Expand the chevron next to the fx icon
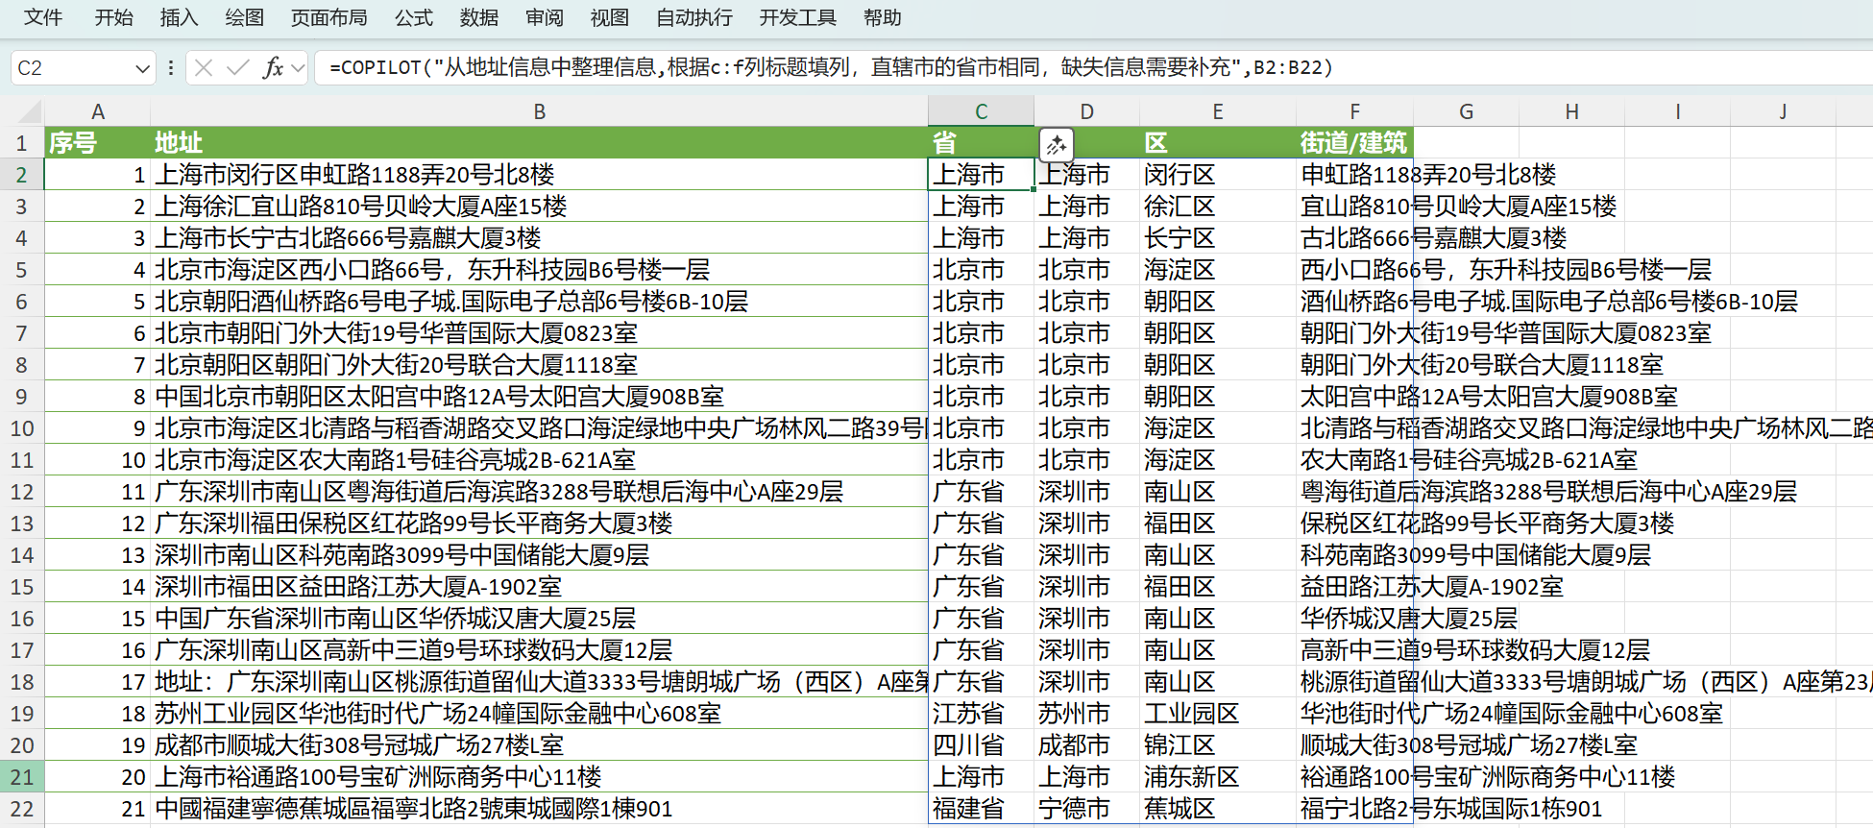 click(x=298, y=68)
